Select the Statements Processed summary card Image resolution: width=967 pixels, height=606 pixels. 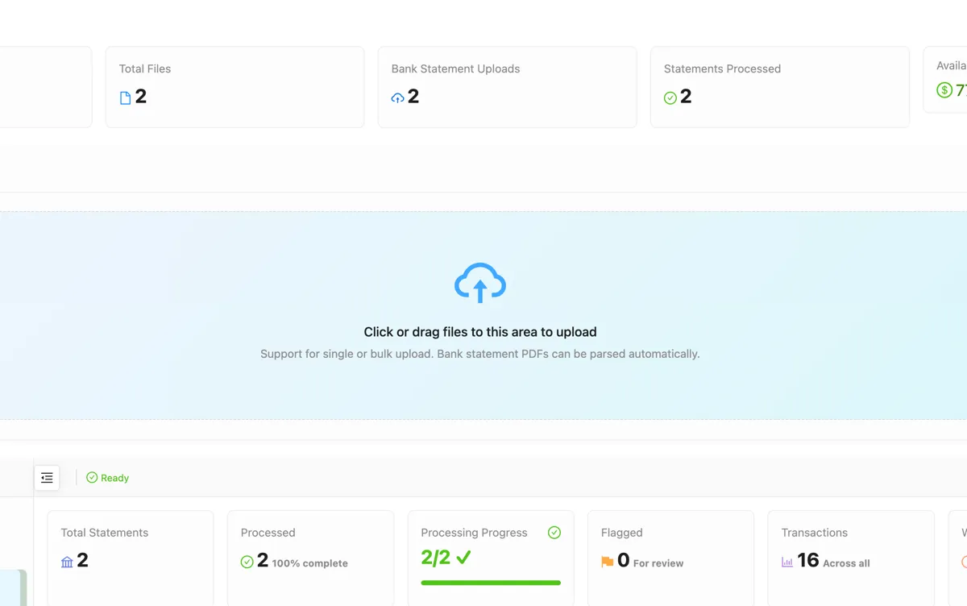[779, 86]
